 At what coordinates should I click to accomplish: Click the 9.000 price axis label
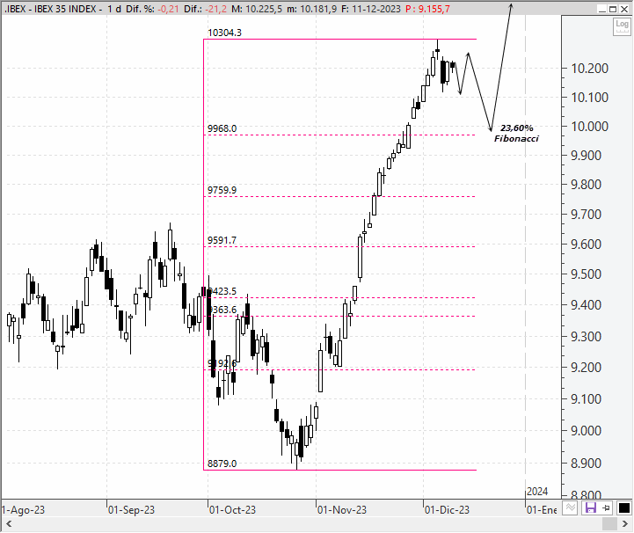586,431
